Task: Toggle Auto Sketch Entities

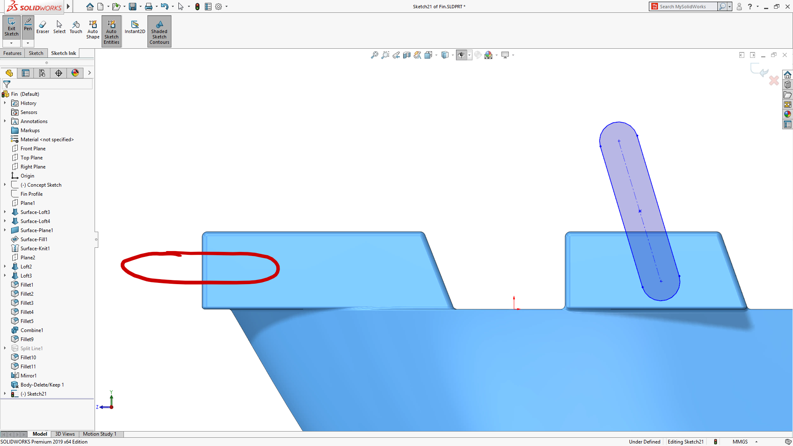Action: click(111, 31)
